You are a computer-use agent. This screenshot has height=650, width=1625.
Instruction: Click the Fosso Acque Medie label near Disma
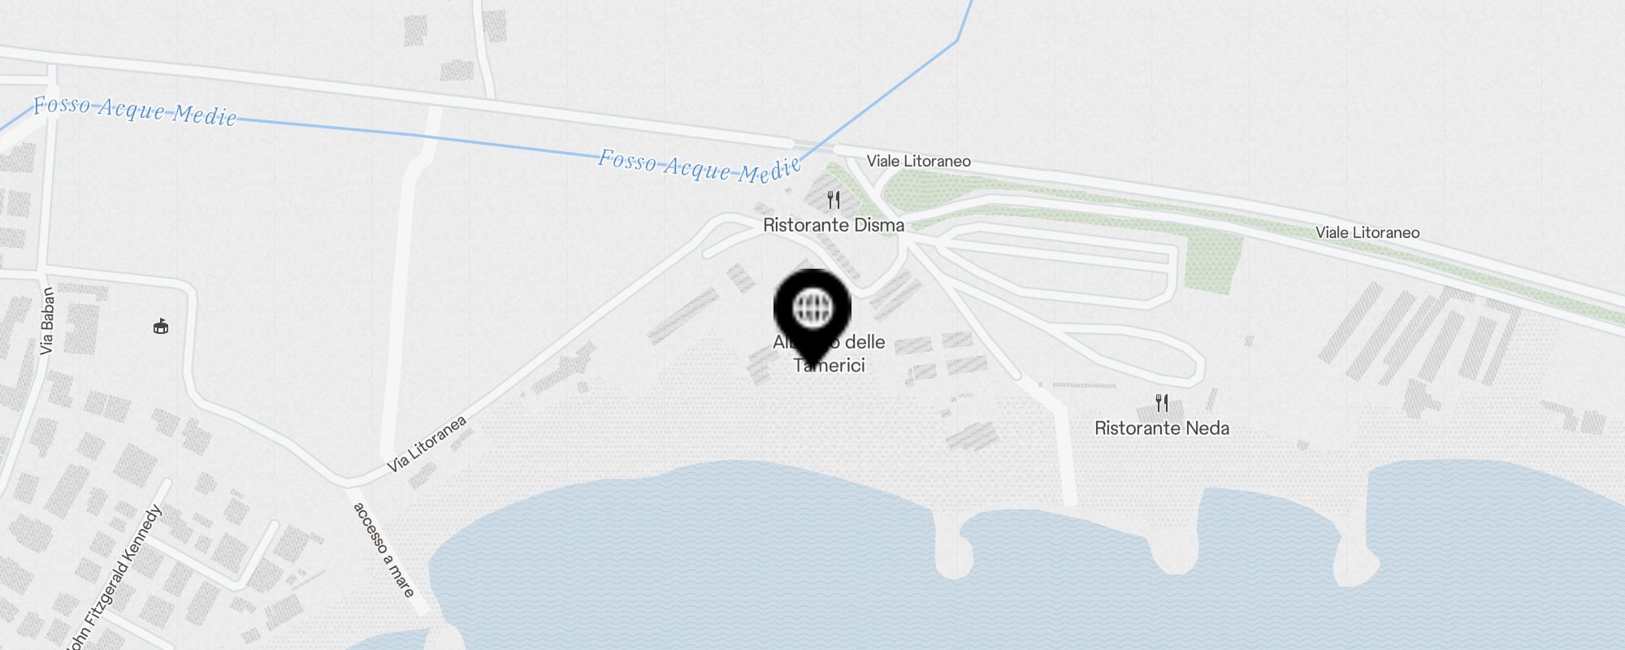point(700,166)
